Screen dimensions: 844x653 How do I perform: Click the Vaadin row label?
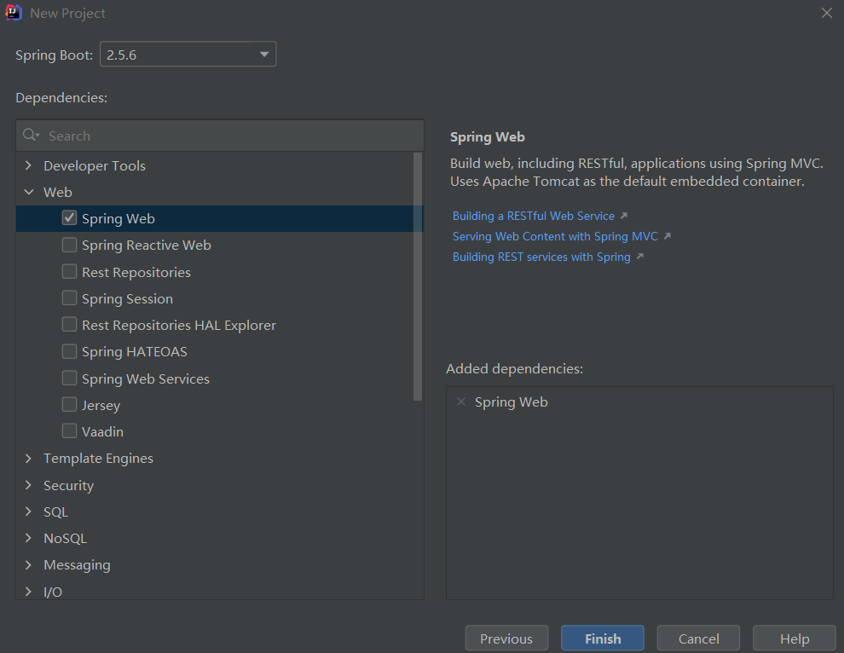[x=103, y=431]
